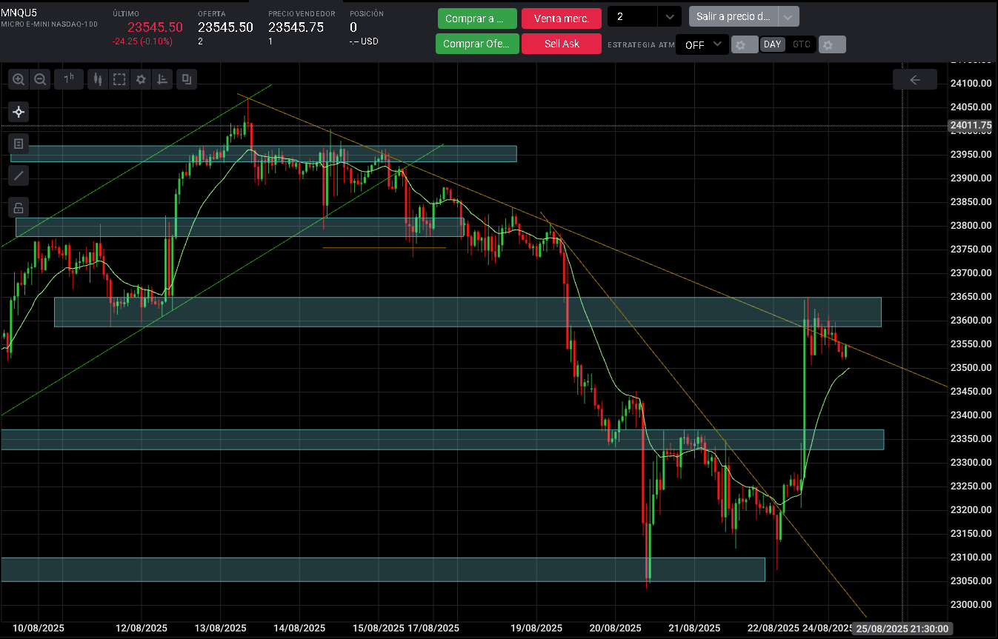Click the 'Venta merc.' sell button

561,19
